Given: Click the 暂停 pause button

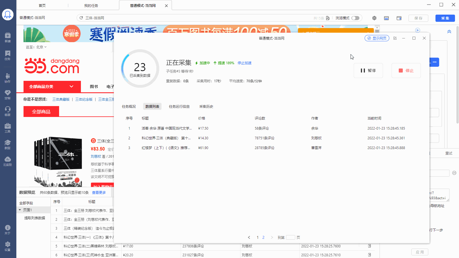Looking at the screenshot, I should (368, 71).
